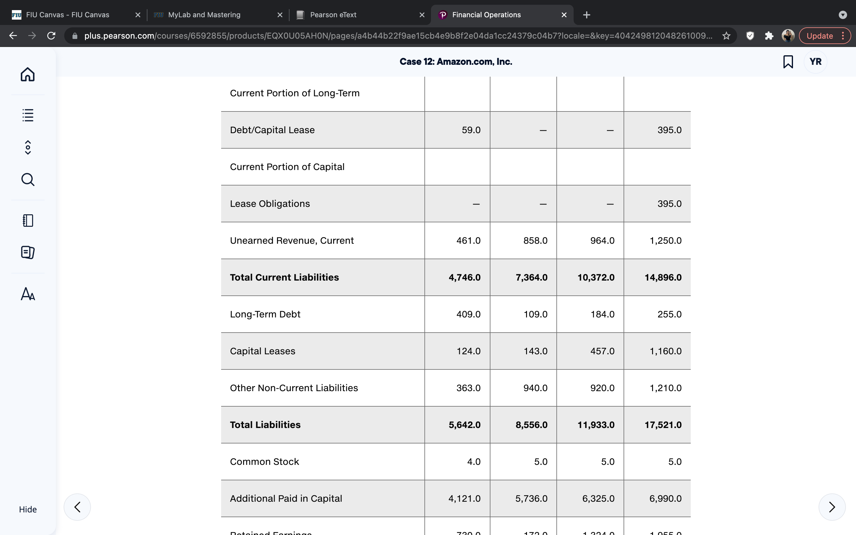
Task: Open the browser extensions puzzle icon
Action: (769, 36)
